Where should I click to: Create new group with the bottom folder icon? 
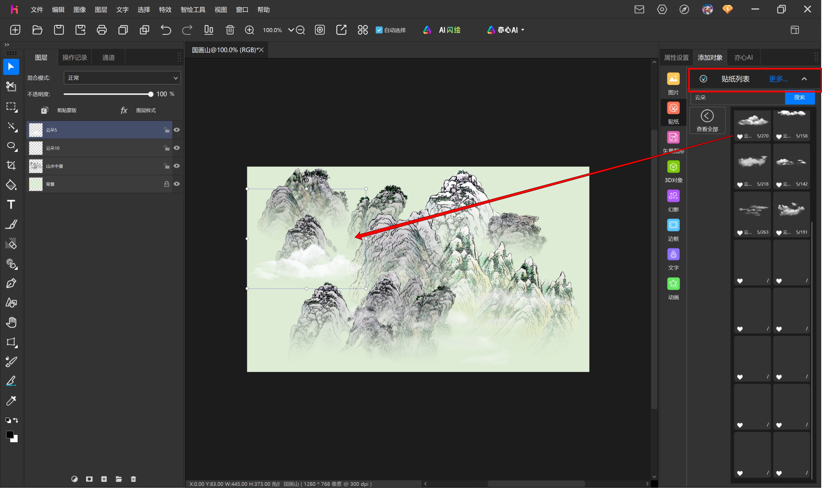[x=119, y=479]
